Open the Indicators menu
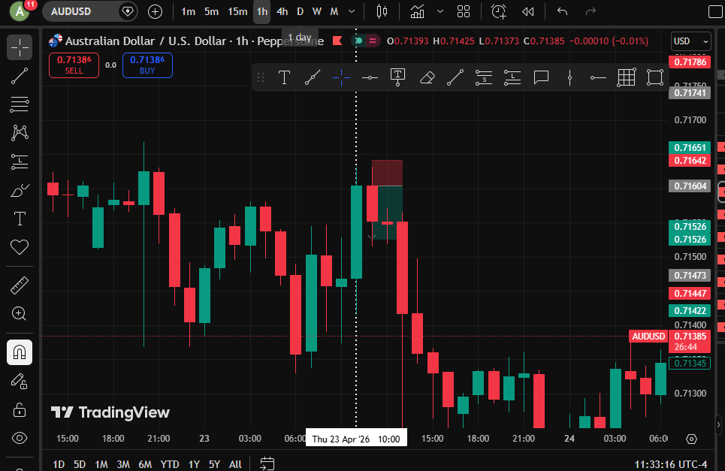The width and height of the screenshot is (725, 471). (417, 11)
